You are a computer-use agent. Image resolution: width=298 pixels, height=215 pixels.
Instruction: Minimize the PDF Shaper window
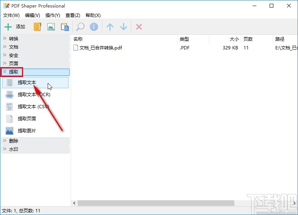[254, 6]
